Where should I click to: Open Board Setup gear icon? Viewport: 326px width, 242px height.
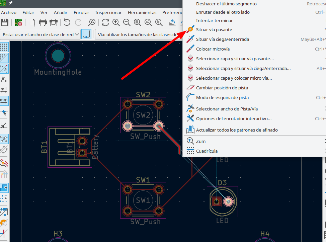[18, 22]
